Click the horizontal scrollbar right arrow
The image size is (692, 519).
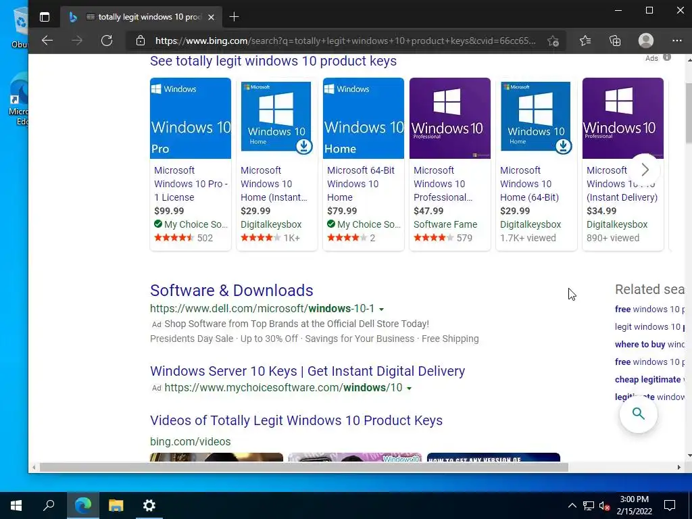[x=678, y=468]
